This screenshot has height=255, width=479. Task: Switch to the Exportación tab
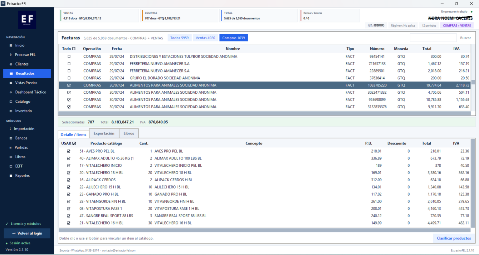tap(104, 133)
